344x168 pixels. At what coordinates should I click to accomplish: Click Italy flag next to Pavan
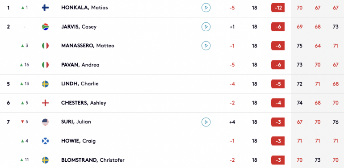tap(45, 65)
